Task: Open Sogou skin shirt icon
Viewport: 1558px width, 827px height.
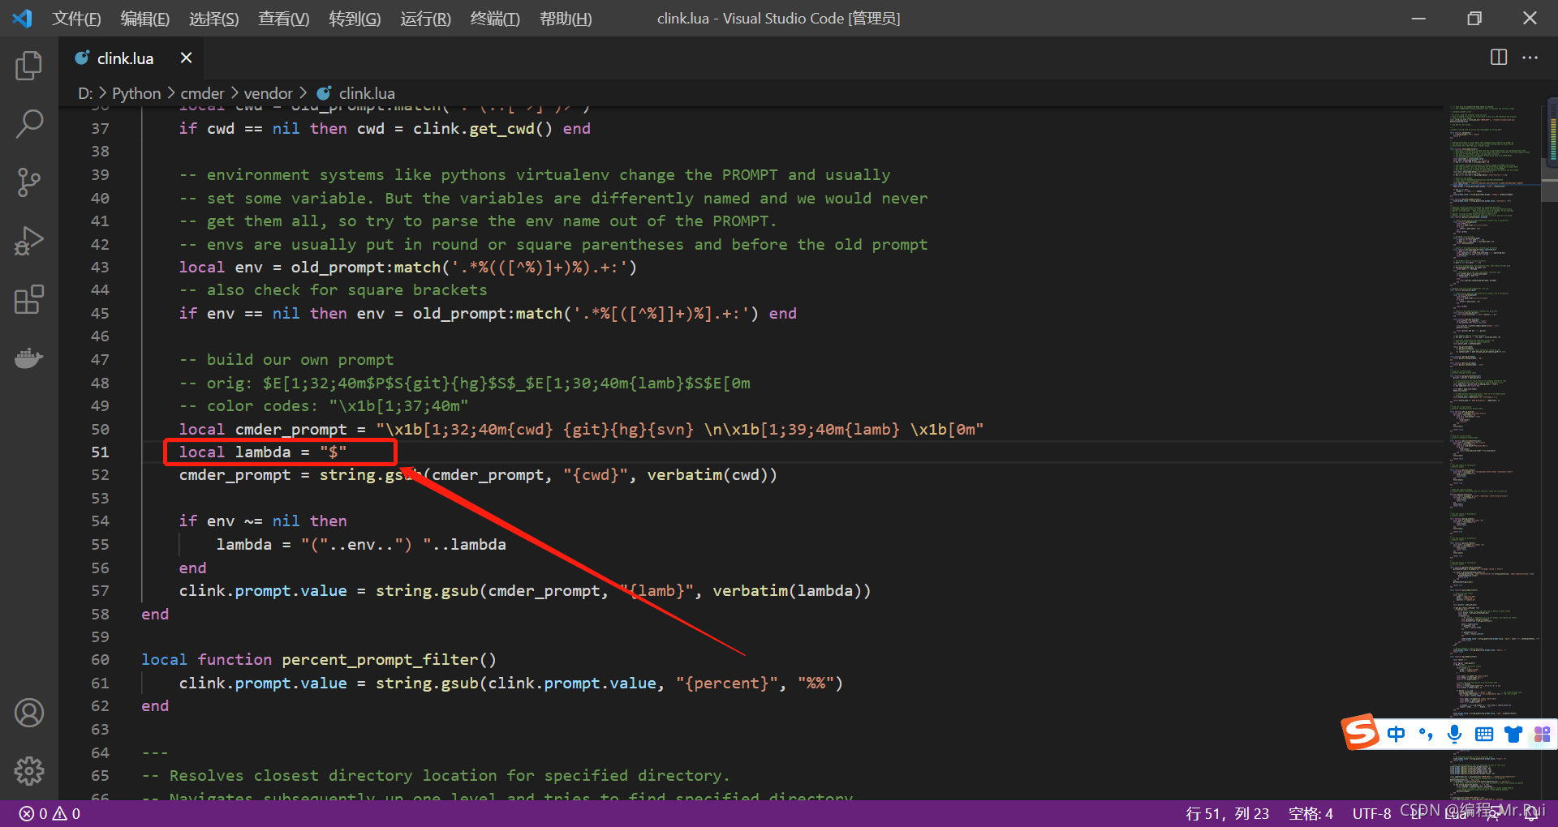Action: pyautogui.click(x=1513, y=734)
